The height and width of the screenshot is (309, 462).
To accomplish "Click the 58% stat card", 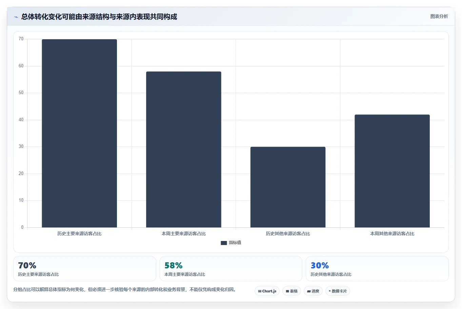I will point(231,269).
